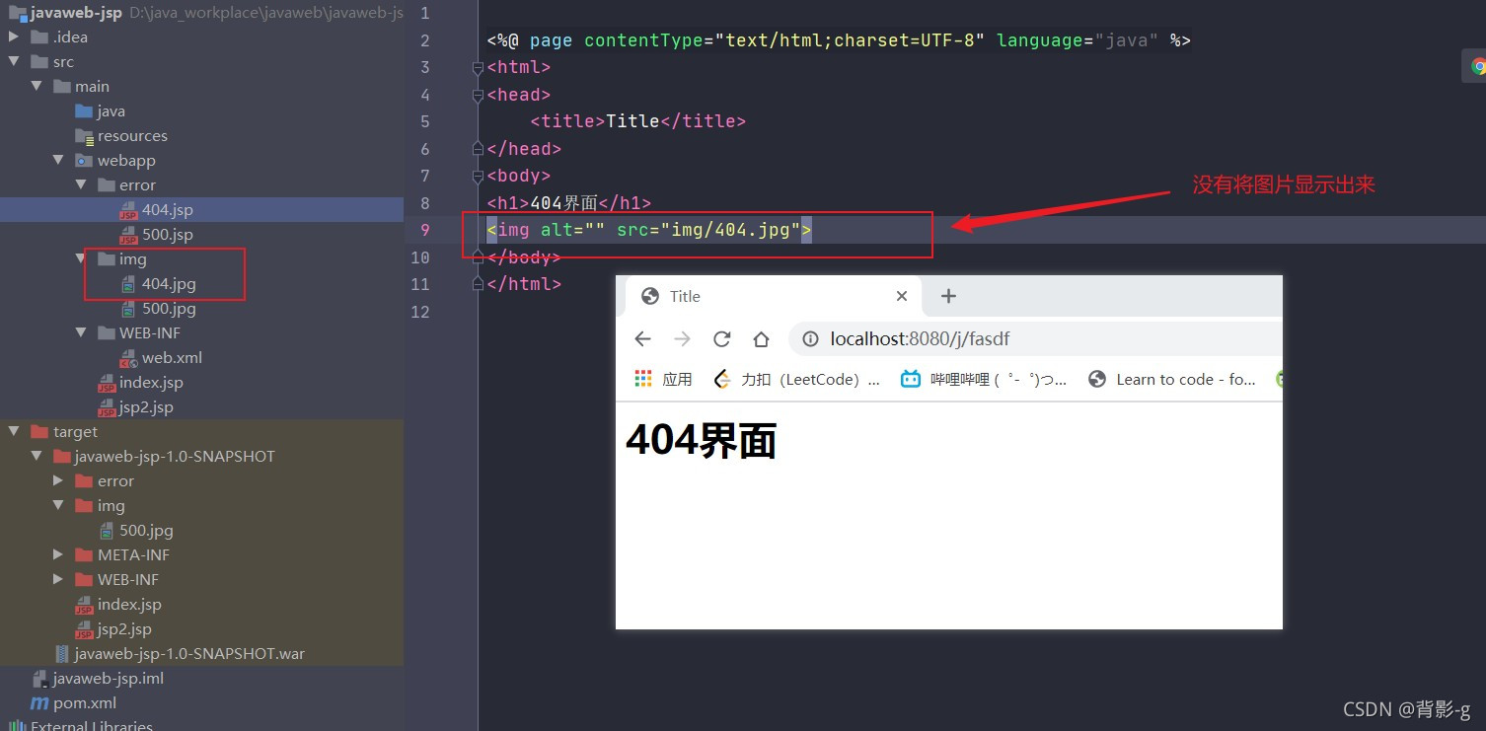
Task: Click the Chrome browser icon at editor edge
Action: click(x=1478, y=66)
